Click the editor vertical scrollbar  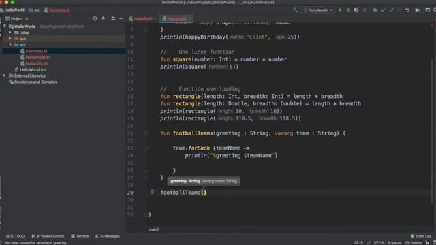click(432, 131)
